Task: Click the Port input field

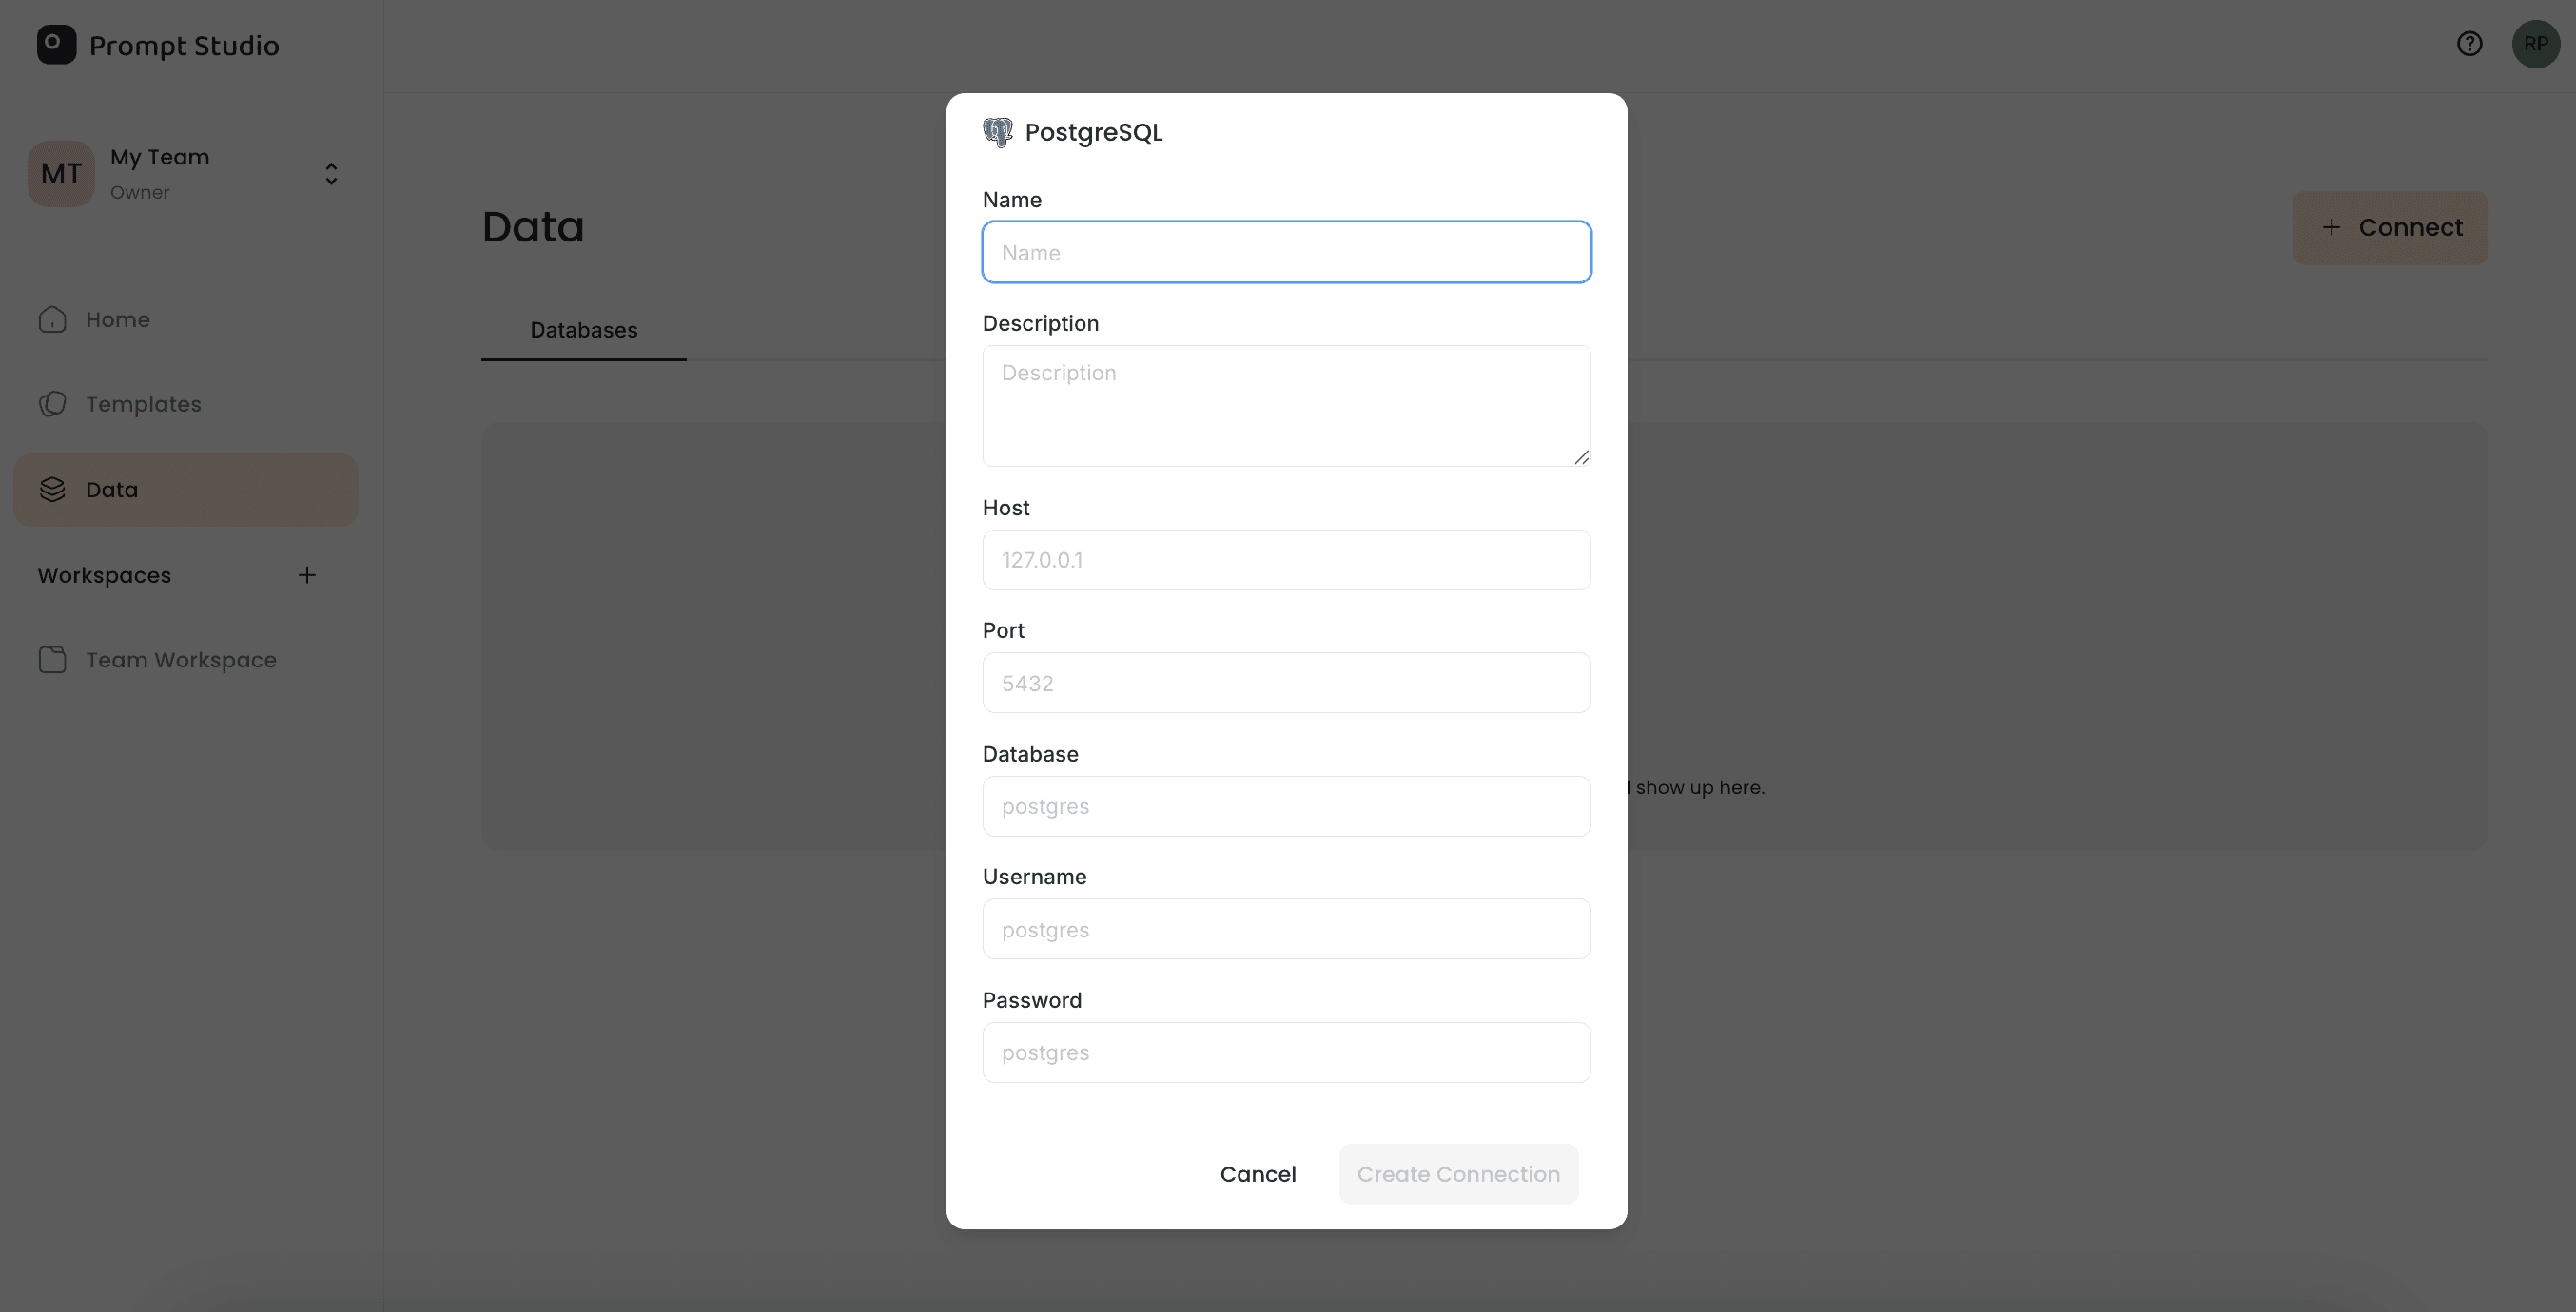Action: 1286,684
